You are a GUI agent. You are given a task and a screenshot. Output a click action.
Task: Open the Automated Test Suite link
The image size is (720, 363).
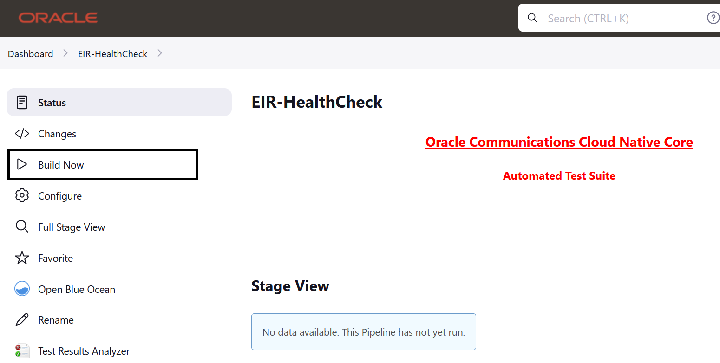(559, 175)
